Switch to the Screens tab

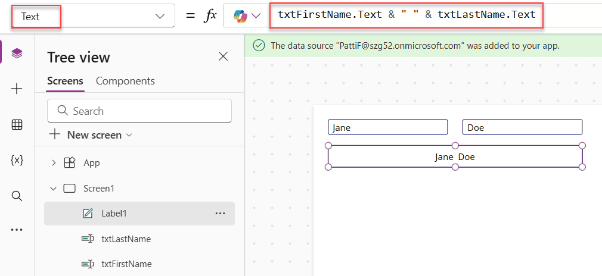click(x=66, y=81)
